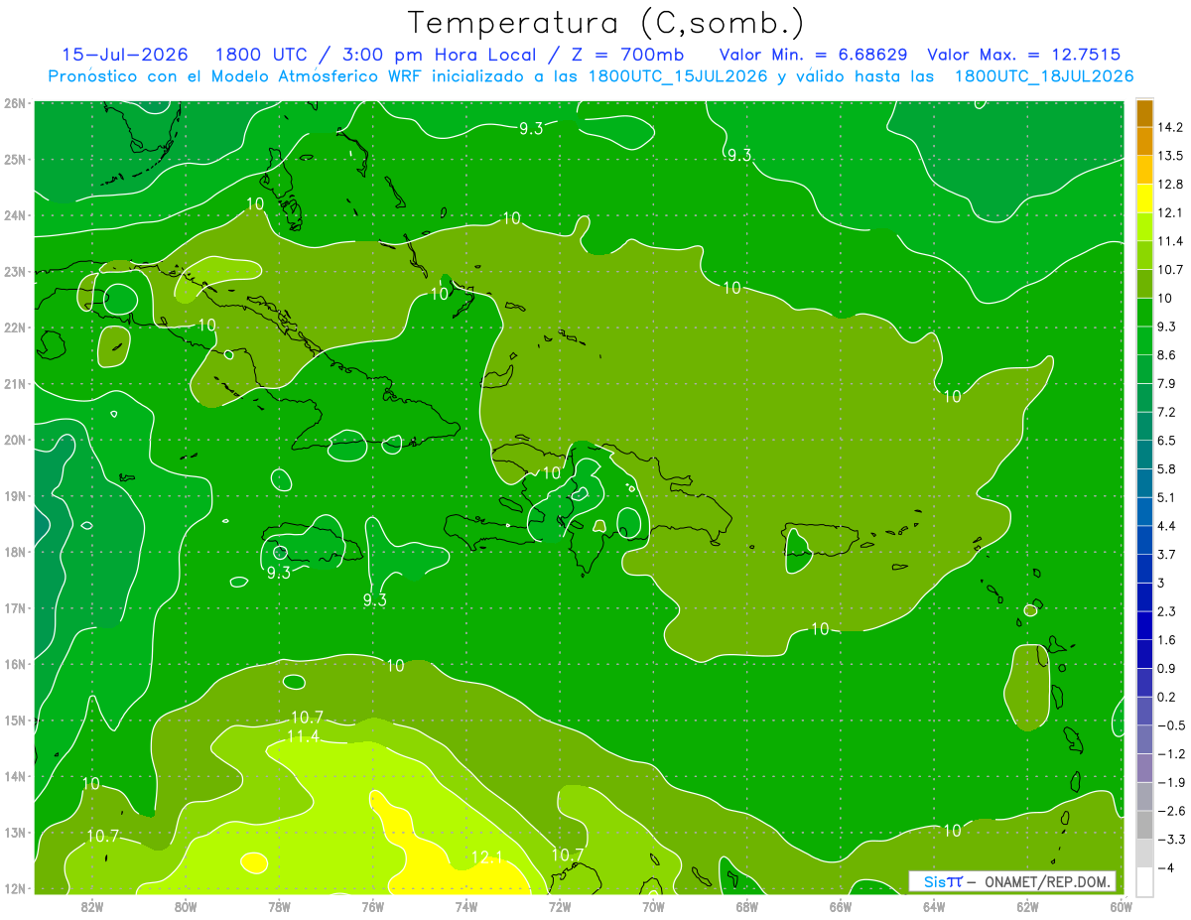Click the legend swatch between 11.4 and 12.1

[x=1144, y=226]
